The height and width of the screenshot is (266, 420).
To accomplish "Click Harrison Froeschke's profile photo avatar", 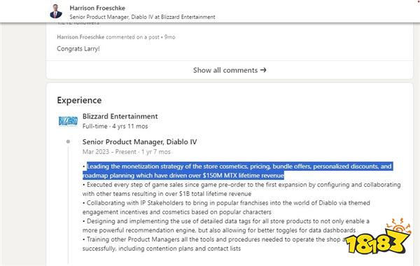I will 56,11.
